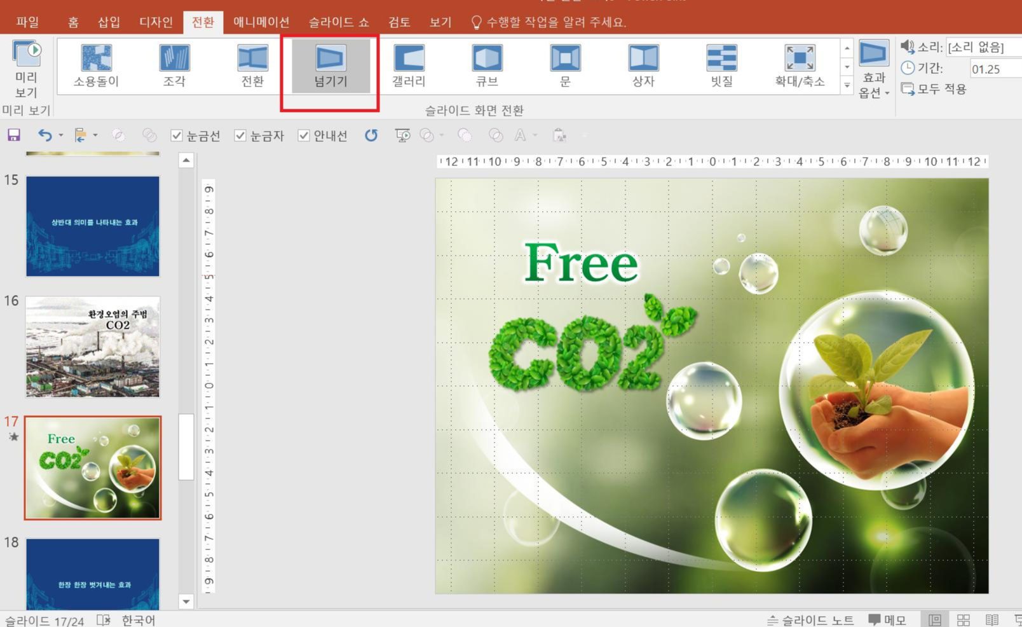Click the 수행할 작업을 알려 주세요 search box
Image resolution: width=1022 pixels, height=627 pixels.
pyautogui.click(x=548, y=22)
